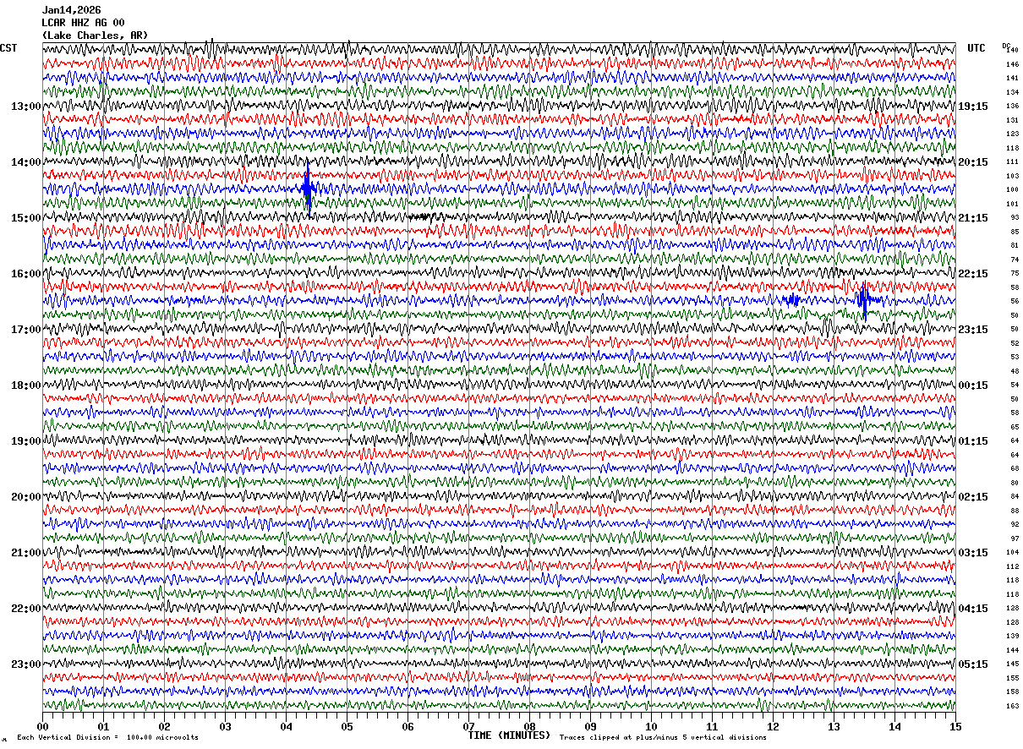
Task: Click minute tick label 03 on axis
Action: click(x=225, y=726)
